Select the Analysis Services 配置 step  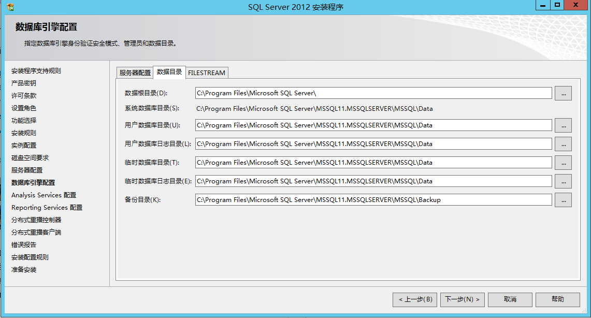tap(44, 195)
